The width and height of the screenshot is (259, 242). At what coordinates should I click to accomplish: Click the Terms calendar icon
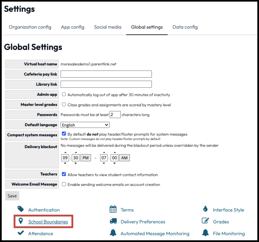pyautogui.click(x=113, y=209)
